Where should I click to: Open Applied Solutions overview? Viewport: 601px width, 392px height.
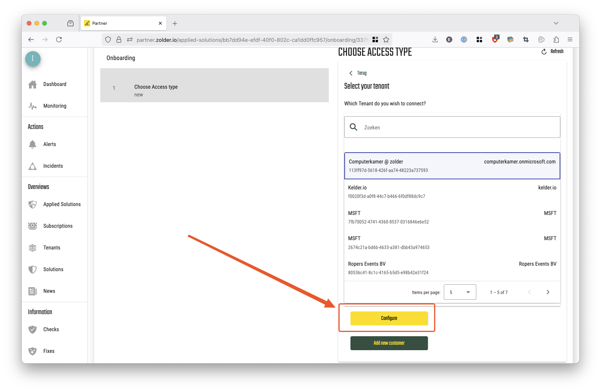pyautogui.click(x=62, y=205)
